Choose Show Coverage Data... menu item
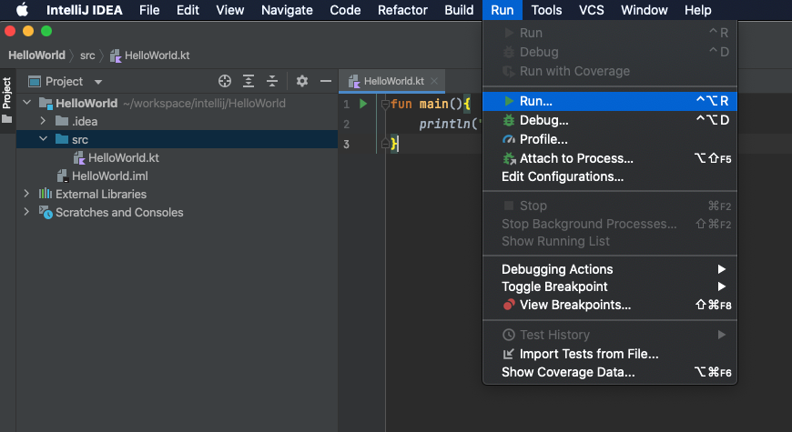Screen dimensions: 792x432 (x=610, y=372)
